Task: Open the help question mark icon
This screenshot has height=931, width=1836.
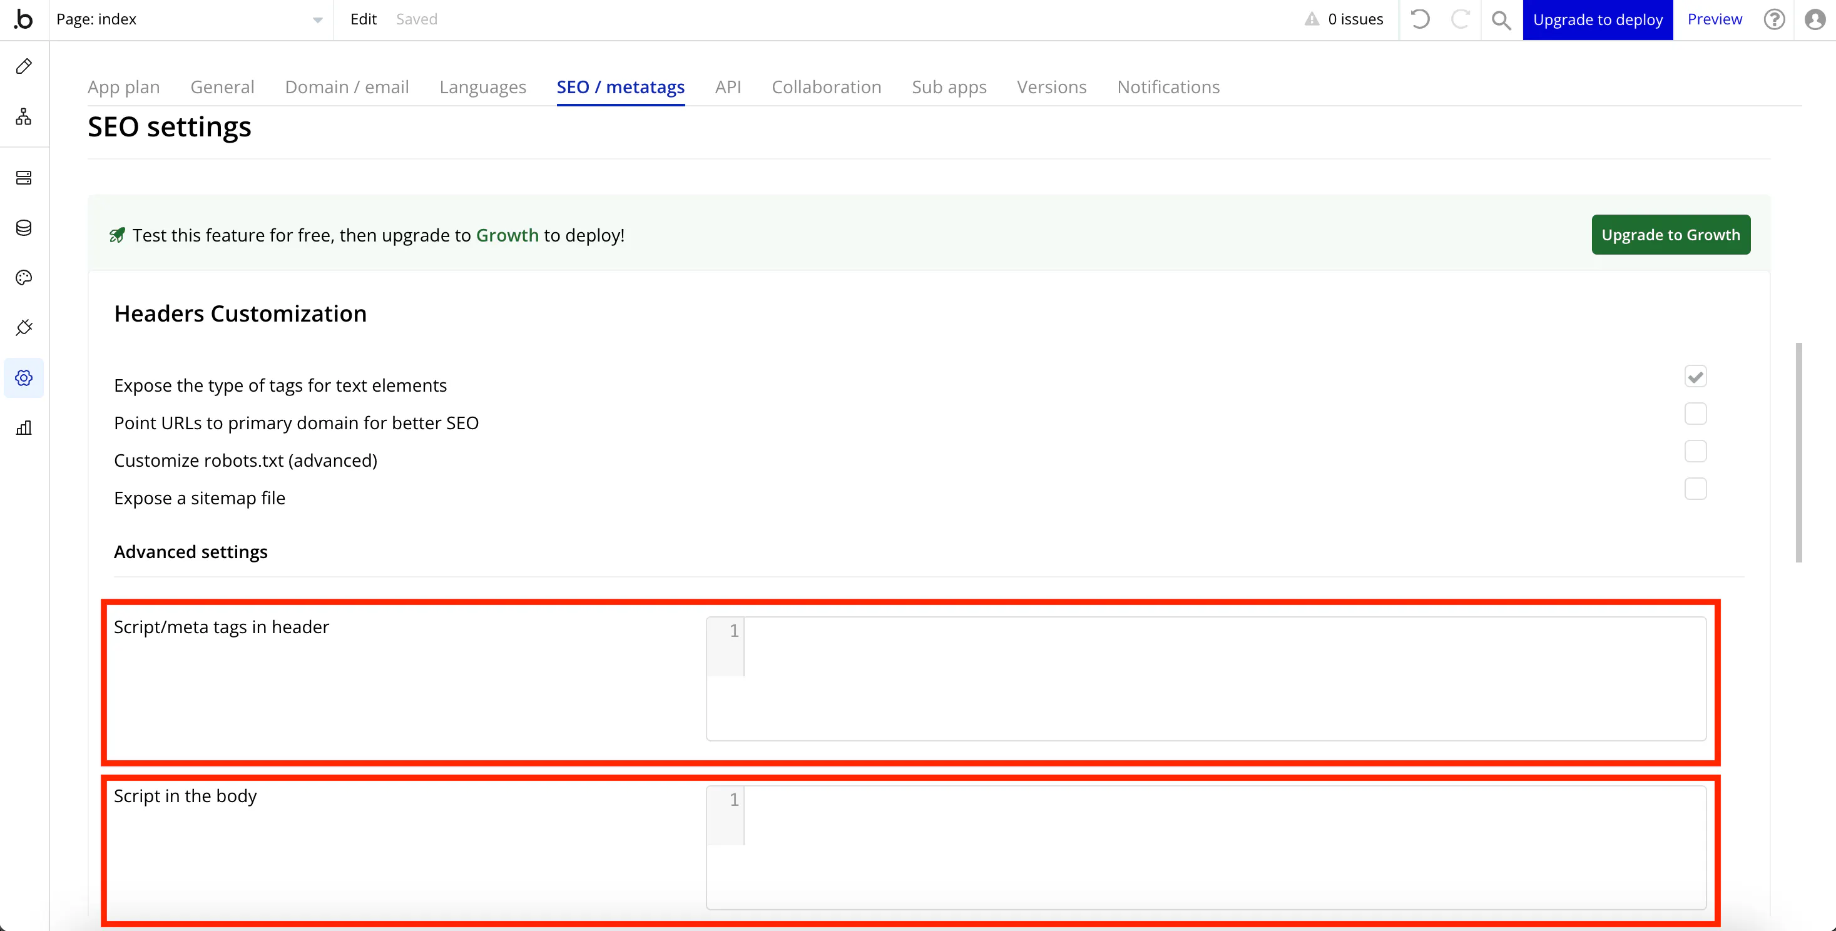Action: tap(1774, 19)
